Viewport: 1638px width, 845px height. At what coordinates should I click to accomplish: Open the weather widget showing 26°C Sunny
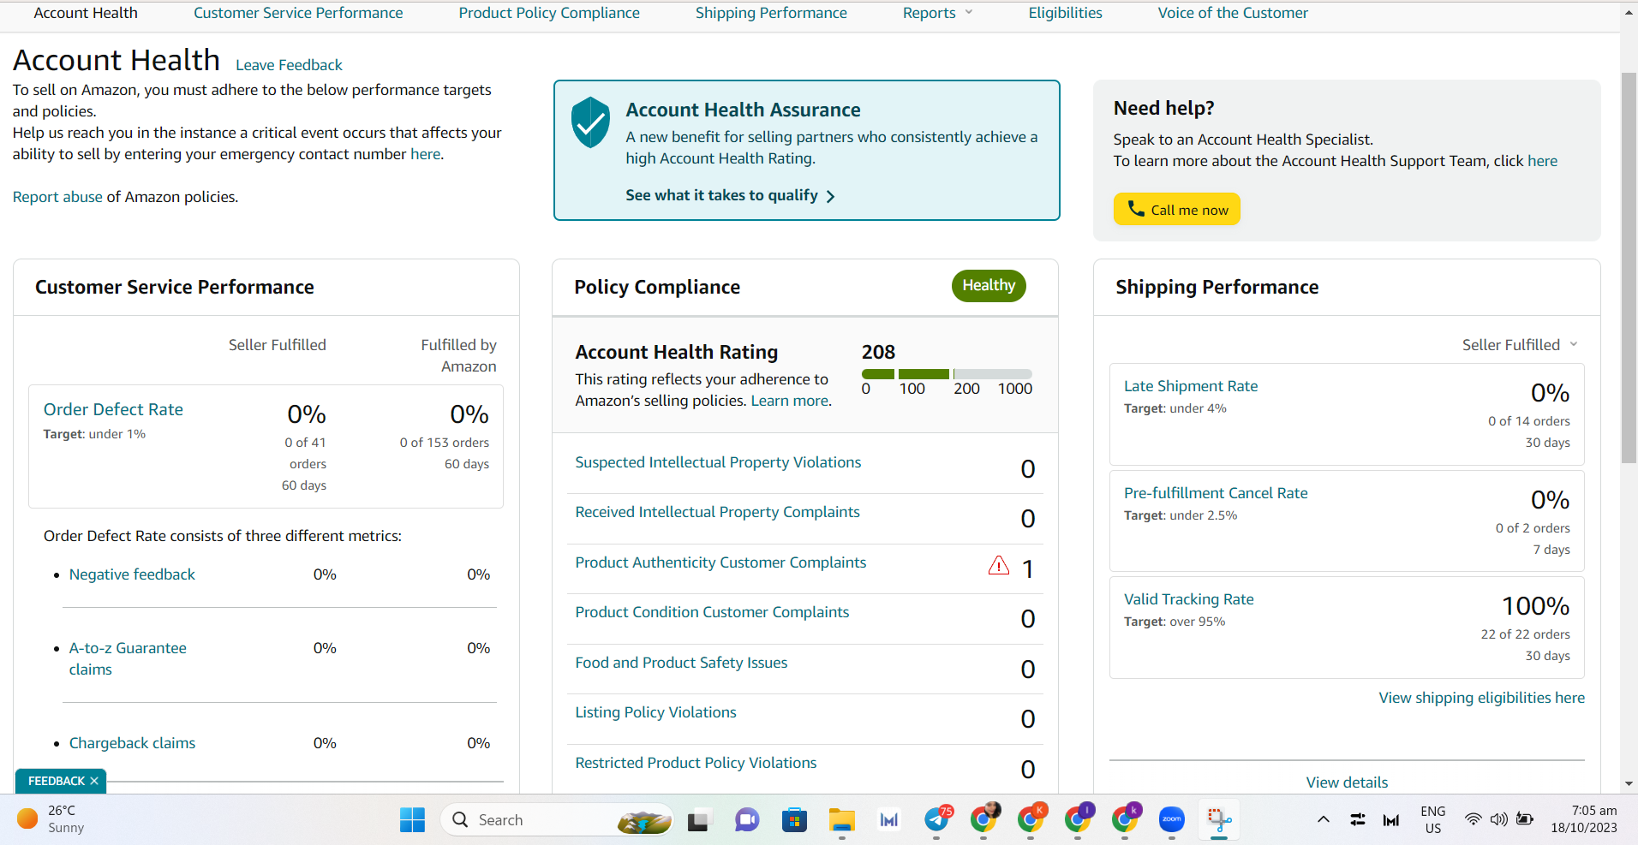click(51, 819)
